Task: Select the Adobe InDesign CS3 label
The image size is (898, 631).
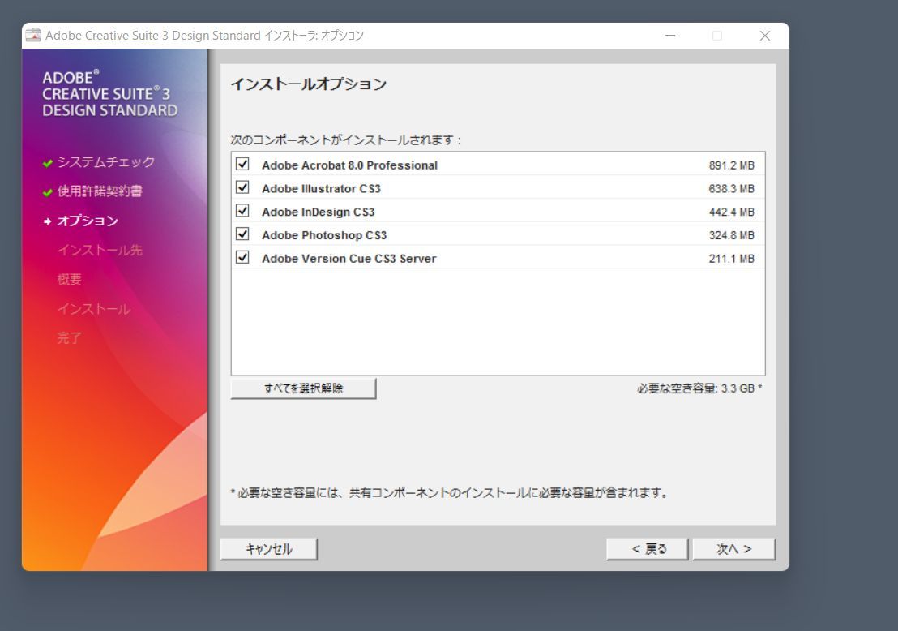Action: point(318,212)
